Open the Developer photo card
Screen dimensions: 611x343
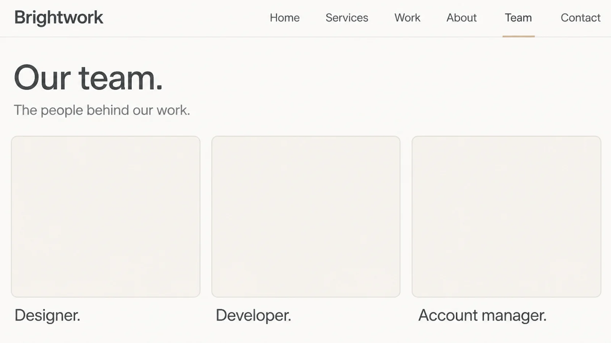point(306,216)
